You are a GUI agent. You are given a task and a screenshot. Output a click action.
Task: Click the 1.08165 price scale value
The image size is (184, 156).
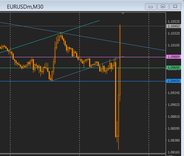[174, 152]
